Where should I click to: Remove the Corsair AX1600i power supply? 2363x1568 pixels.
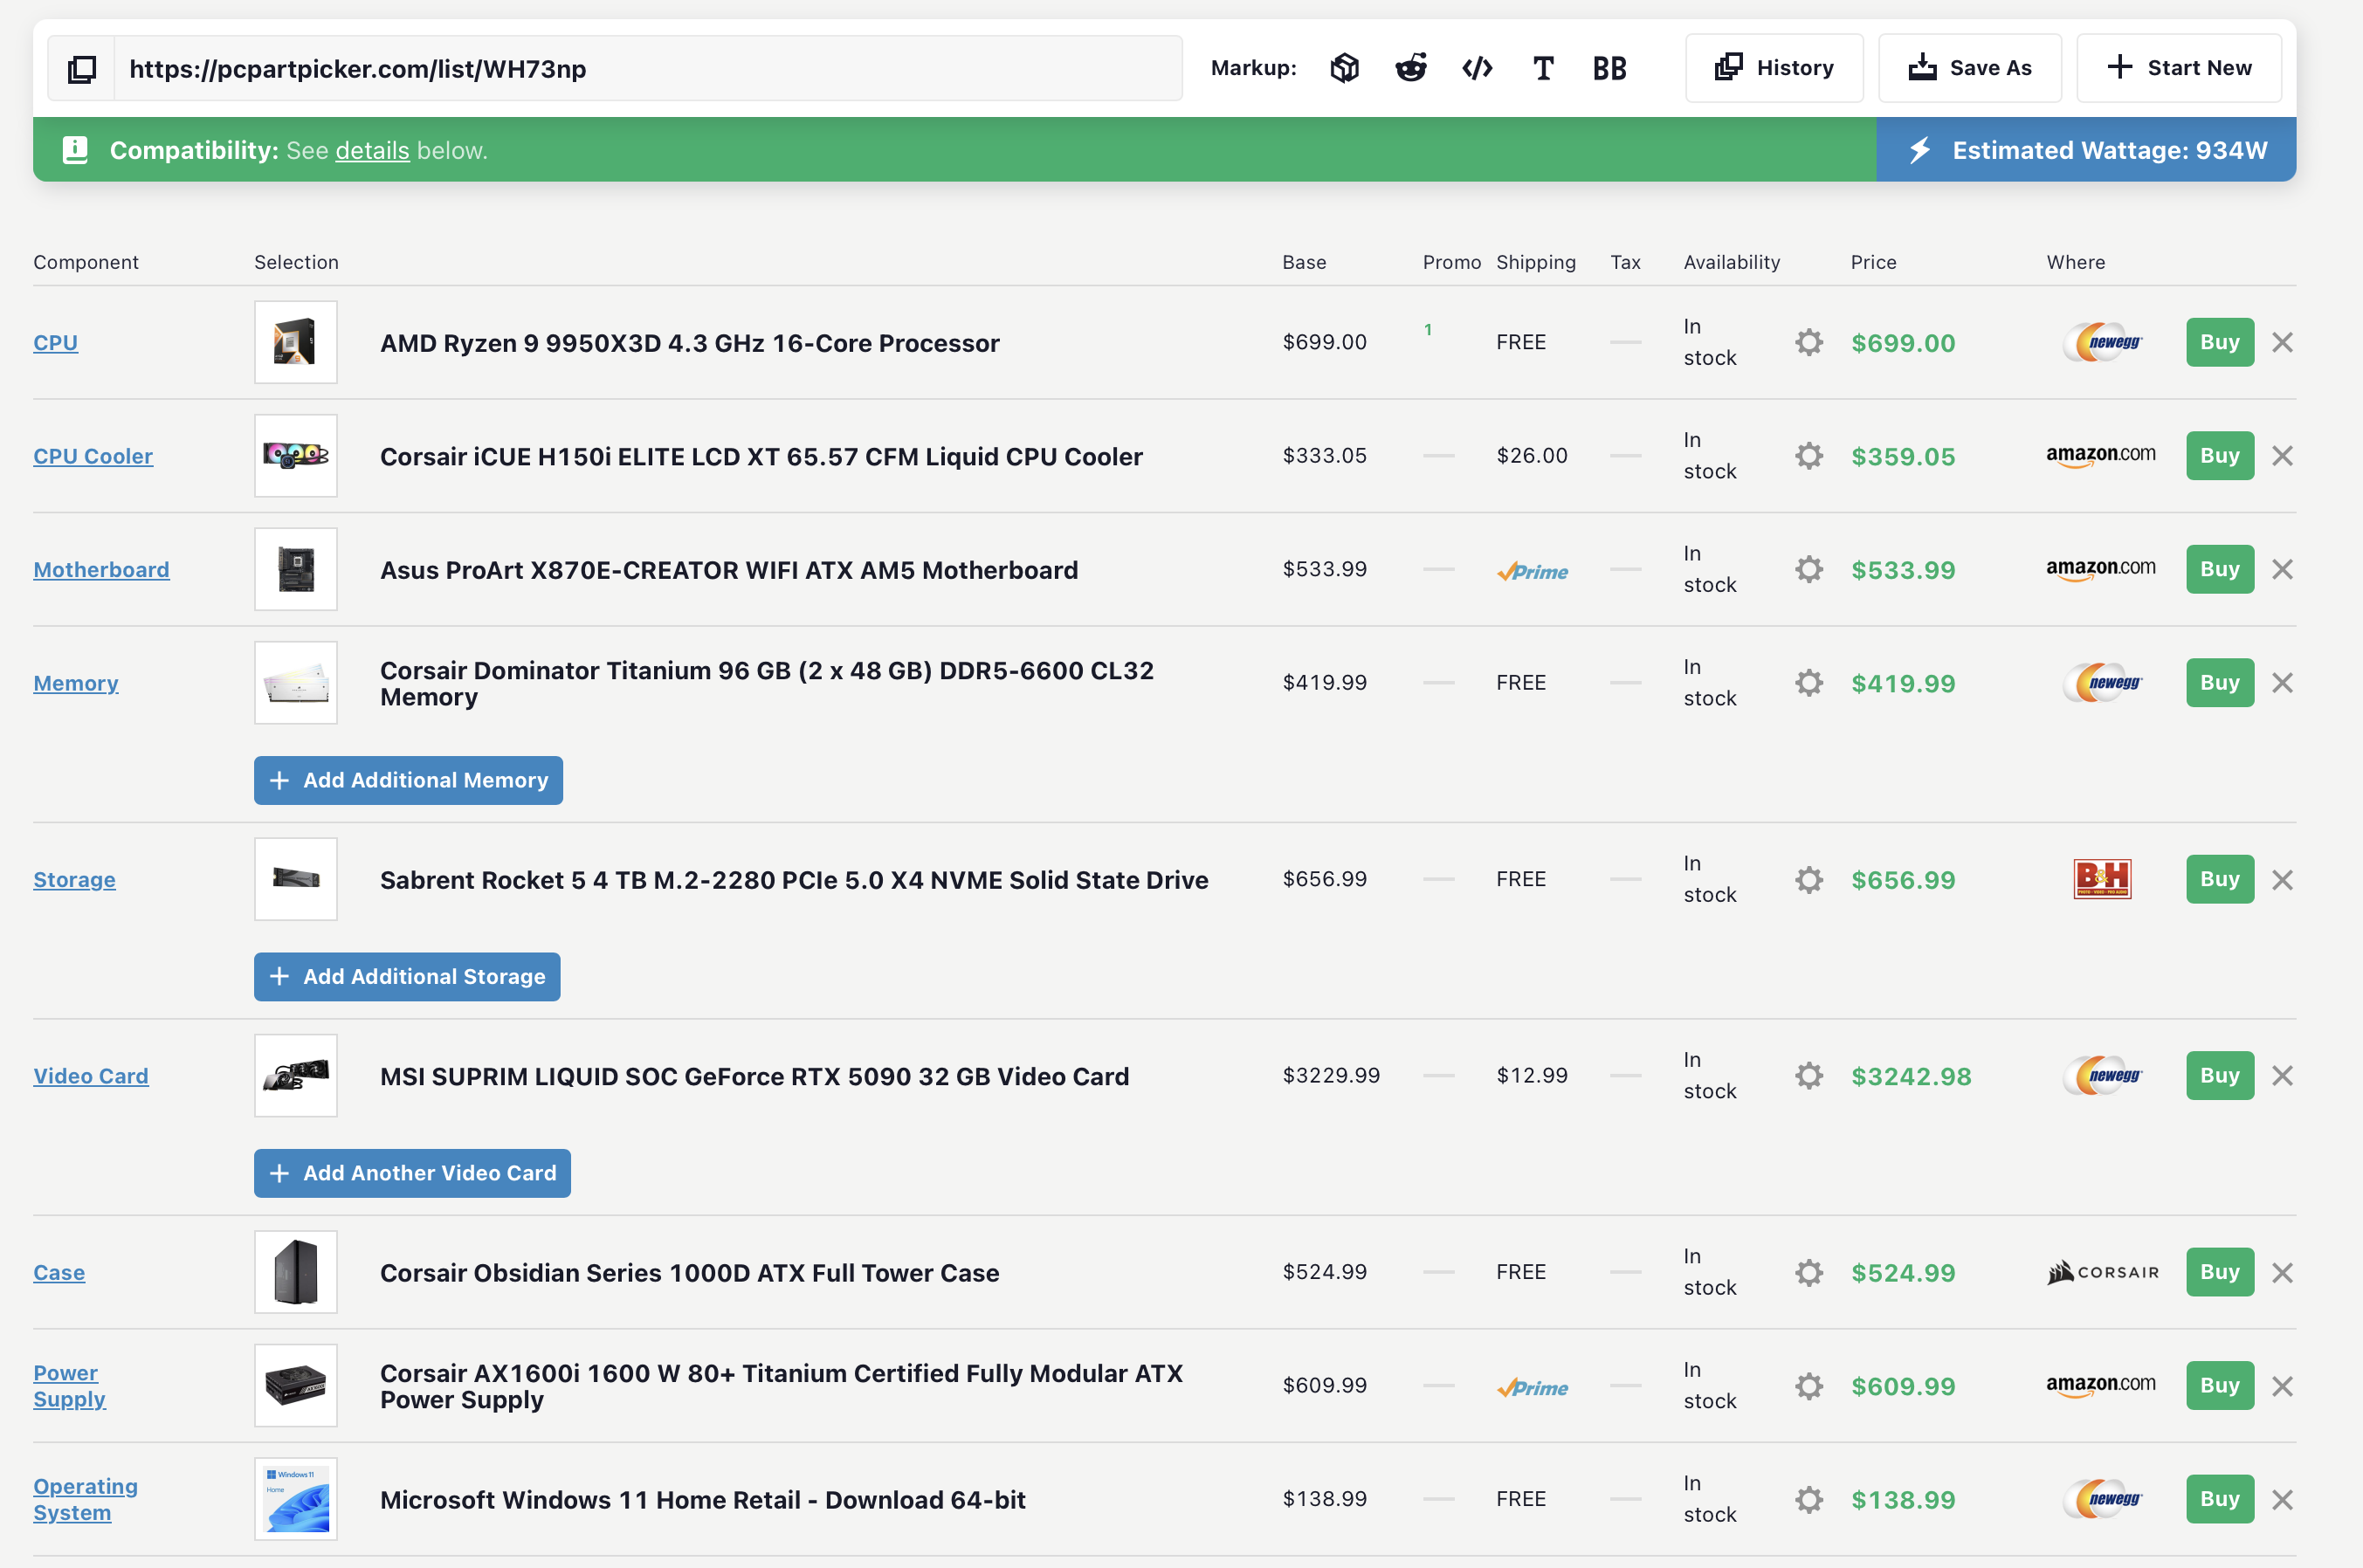(2282, 1386)
